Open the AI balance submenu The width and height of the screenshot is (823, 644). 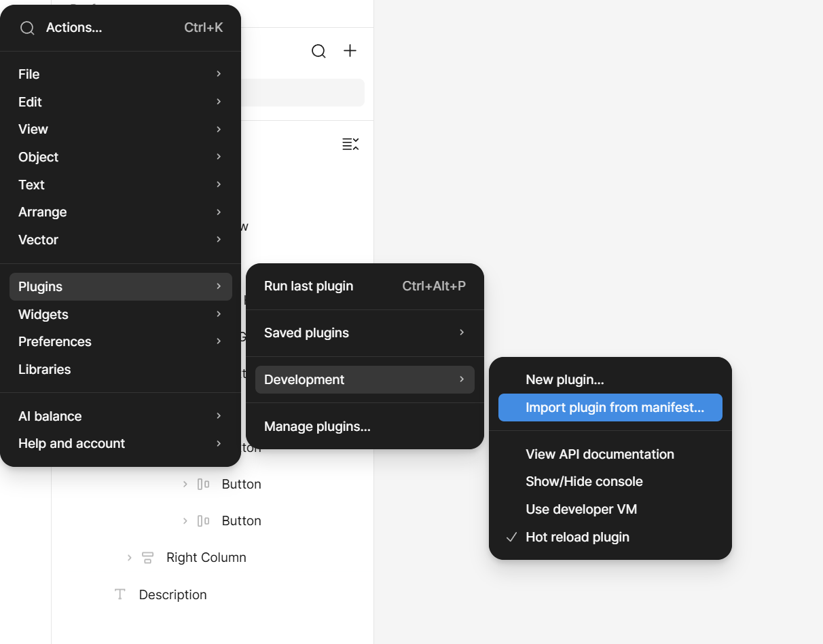(x=121, y=416)
